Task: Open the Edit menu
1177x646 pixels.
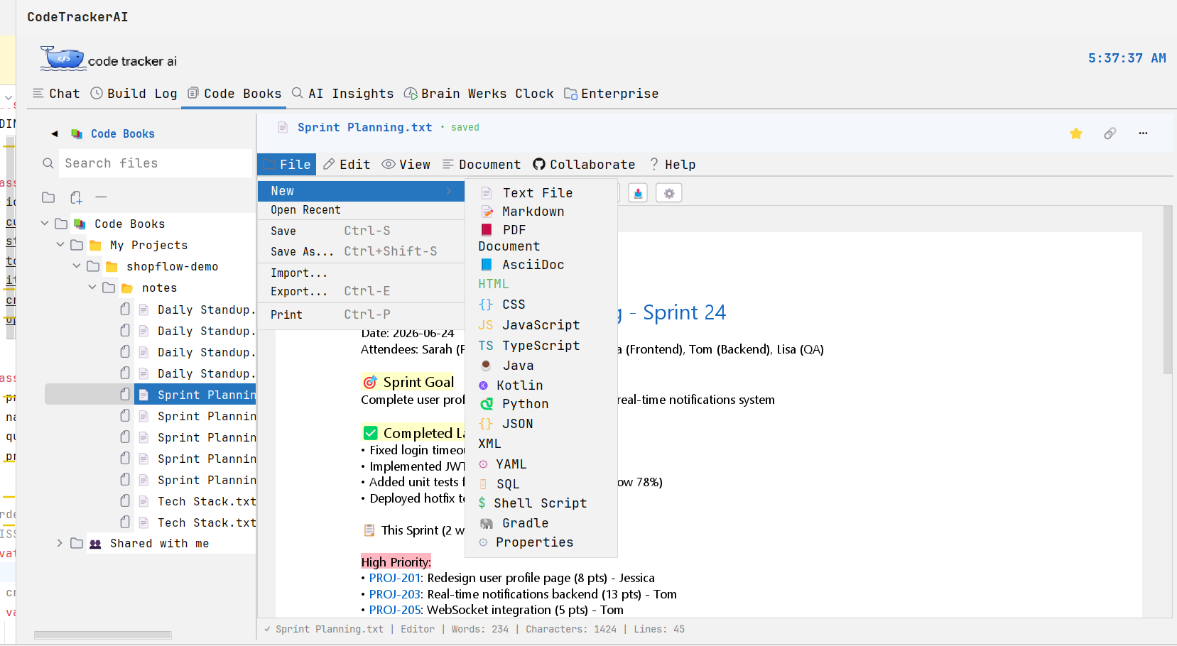Action: (x=347, y=165)
